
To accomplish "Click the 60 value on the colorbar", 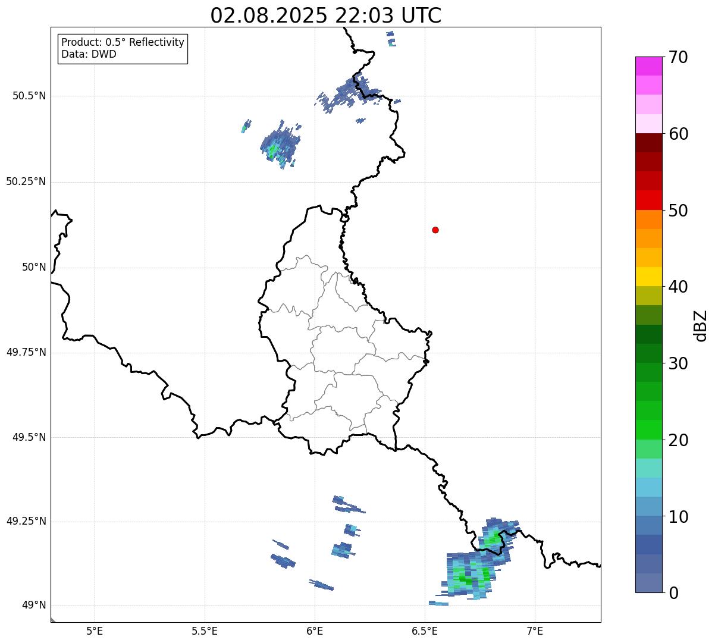I will [679, 134].
